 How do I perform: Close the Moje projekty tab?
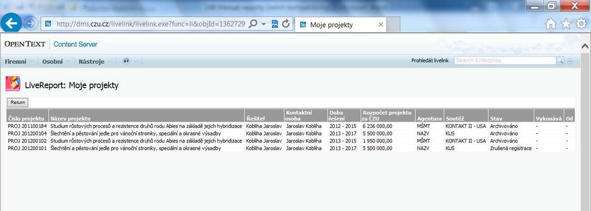coord(381,24)
